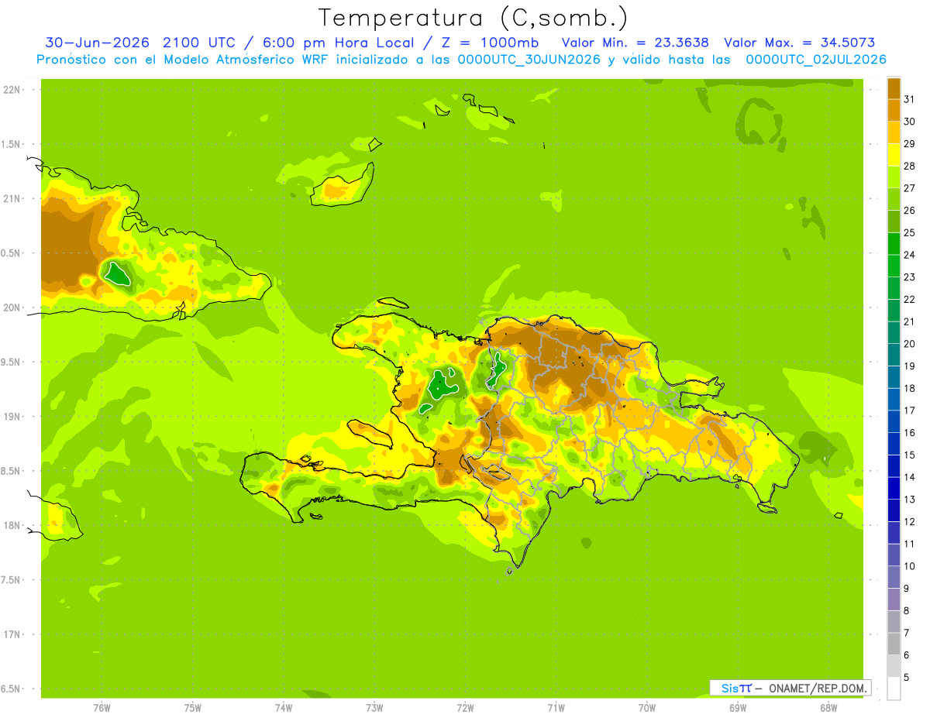Click the purple legend color between 9 and 10

894,578
